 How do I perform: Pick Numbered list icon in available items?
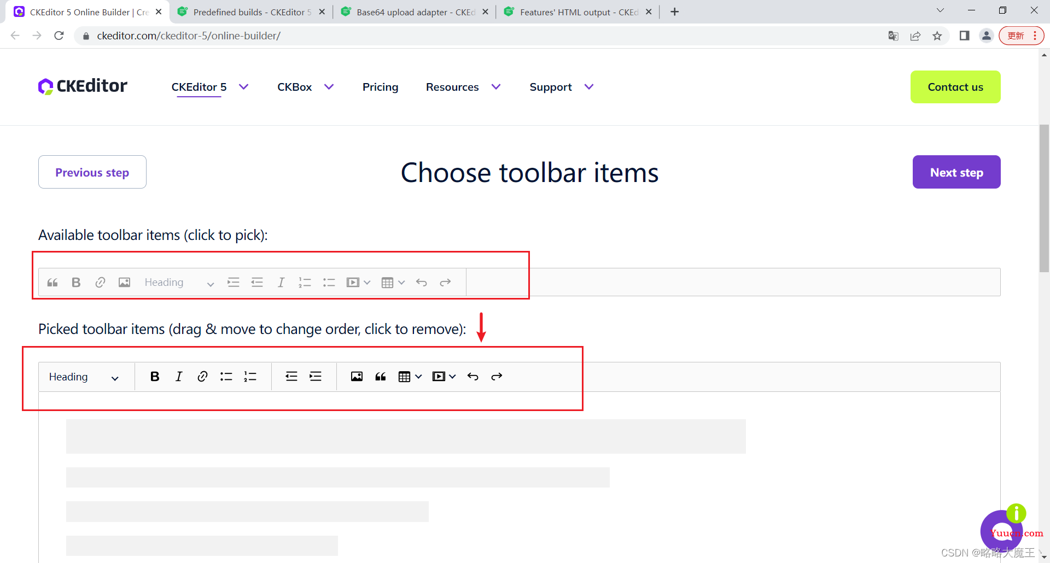click(x=305, y=283)
